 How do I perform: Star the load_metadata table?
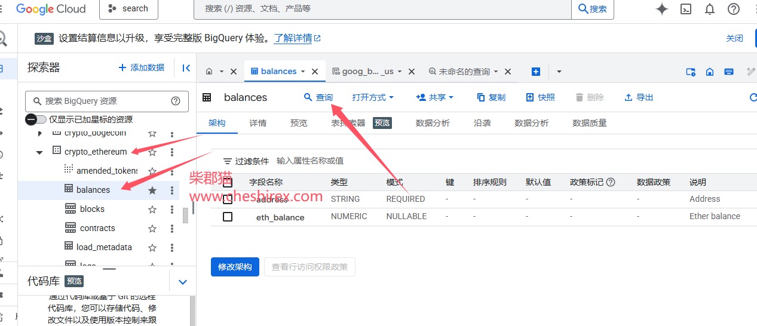pos(152,247)
